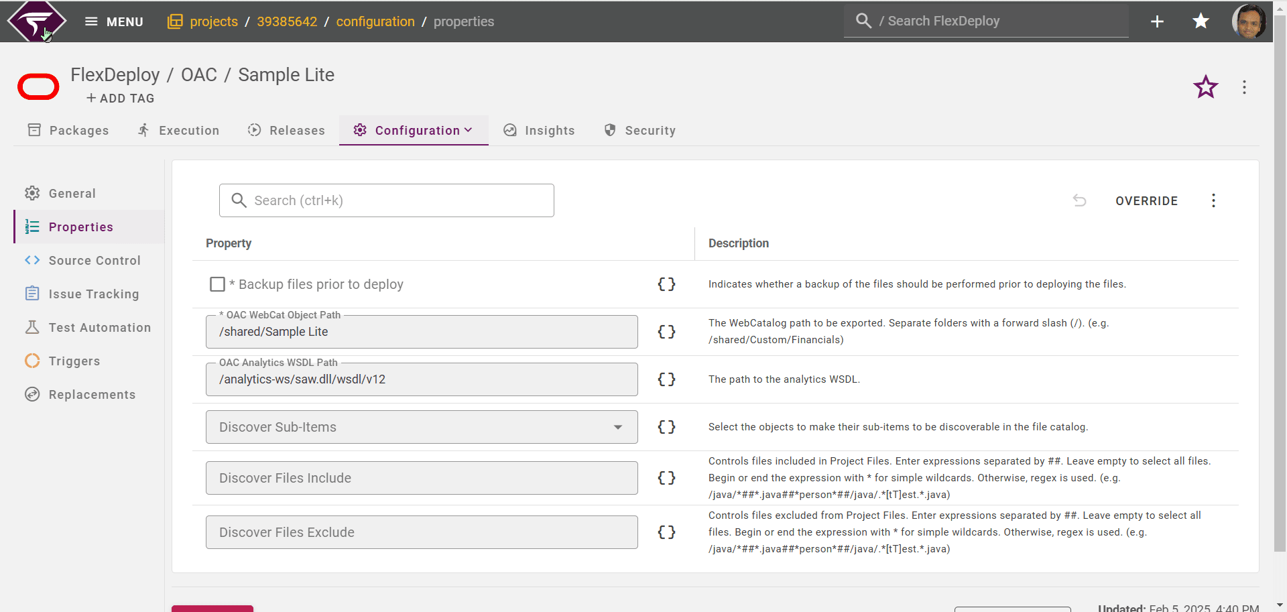Navigate to projects breadcrumb
This screenshot has width=1287, height=612.
click(214, 21)
